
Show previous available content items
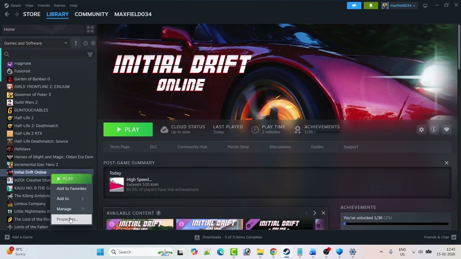pos(306,213)
